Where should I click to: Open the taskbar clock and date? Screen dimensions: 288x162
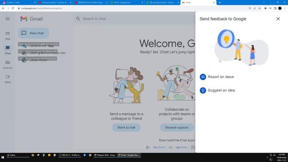[x=281, y=157]
